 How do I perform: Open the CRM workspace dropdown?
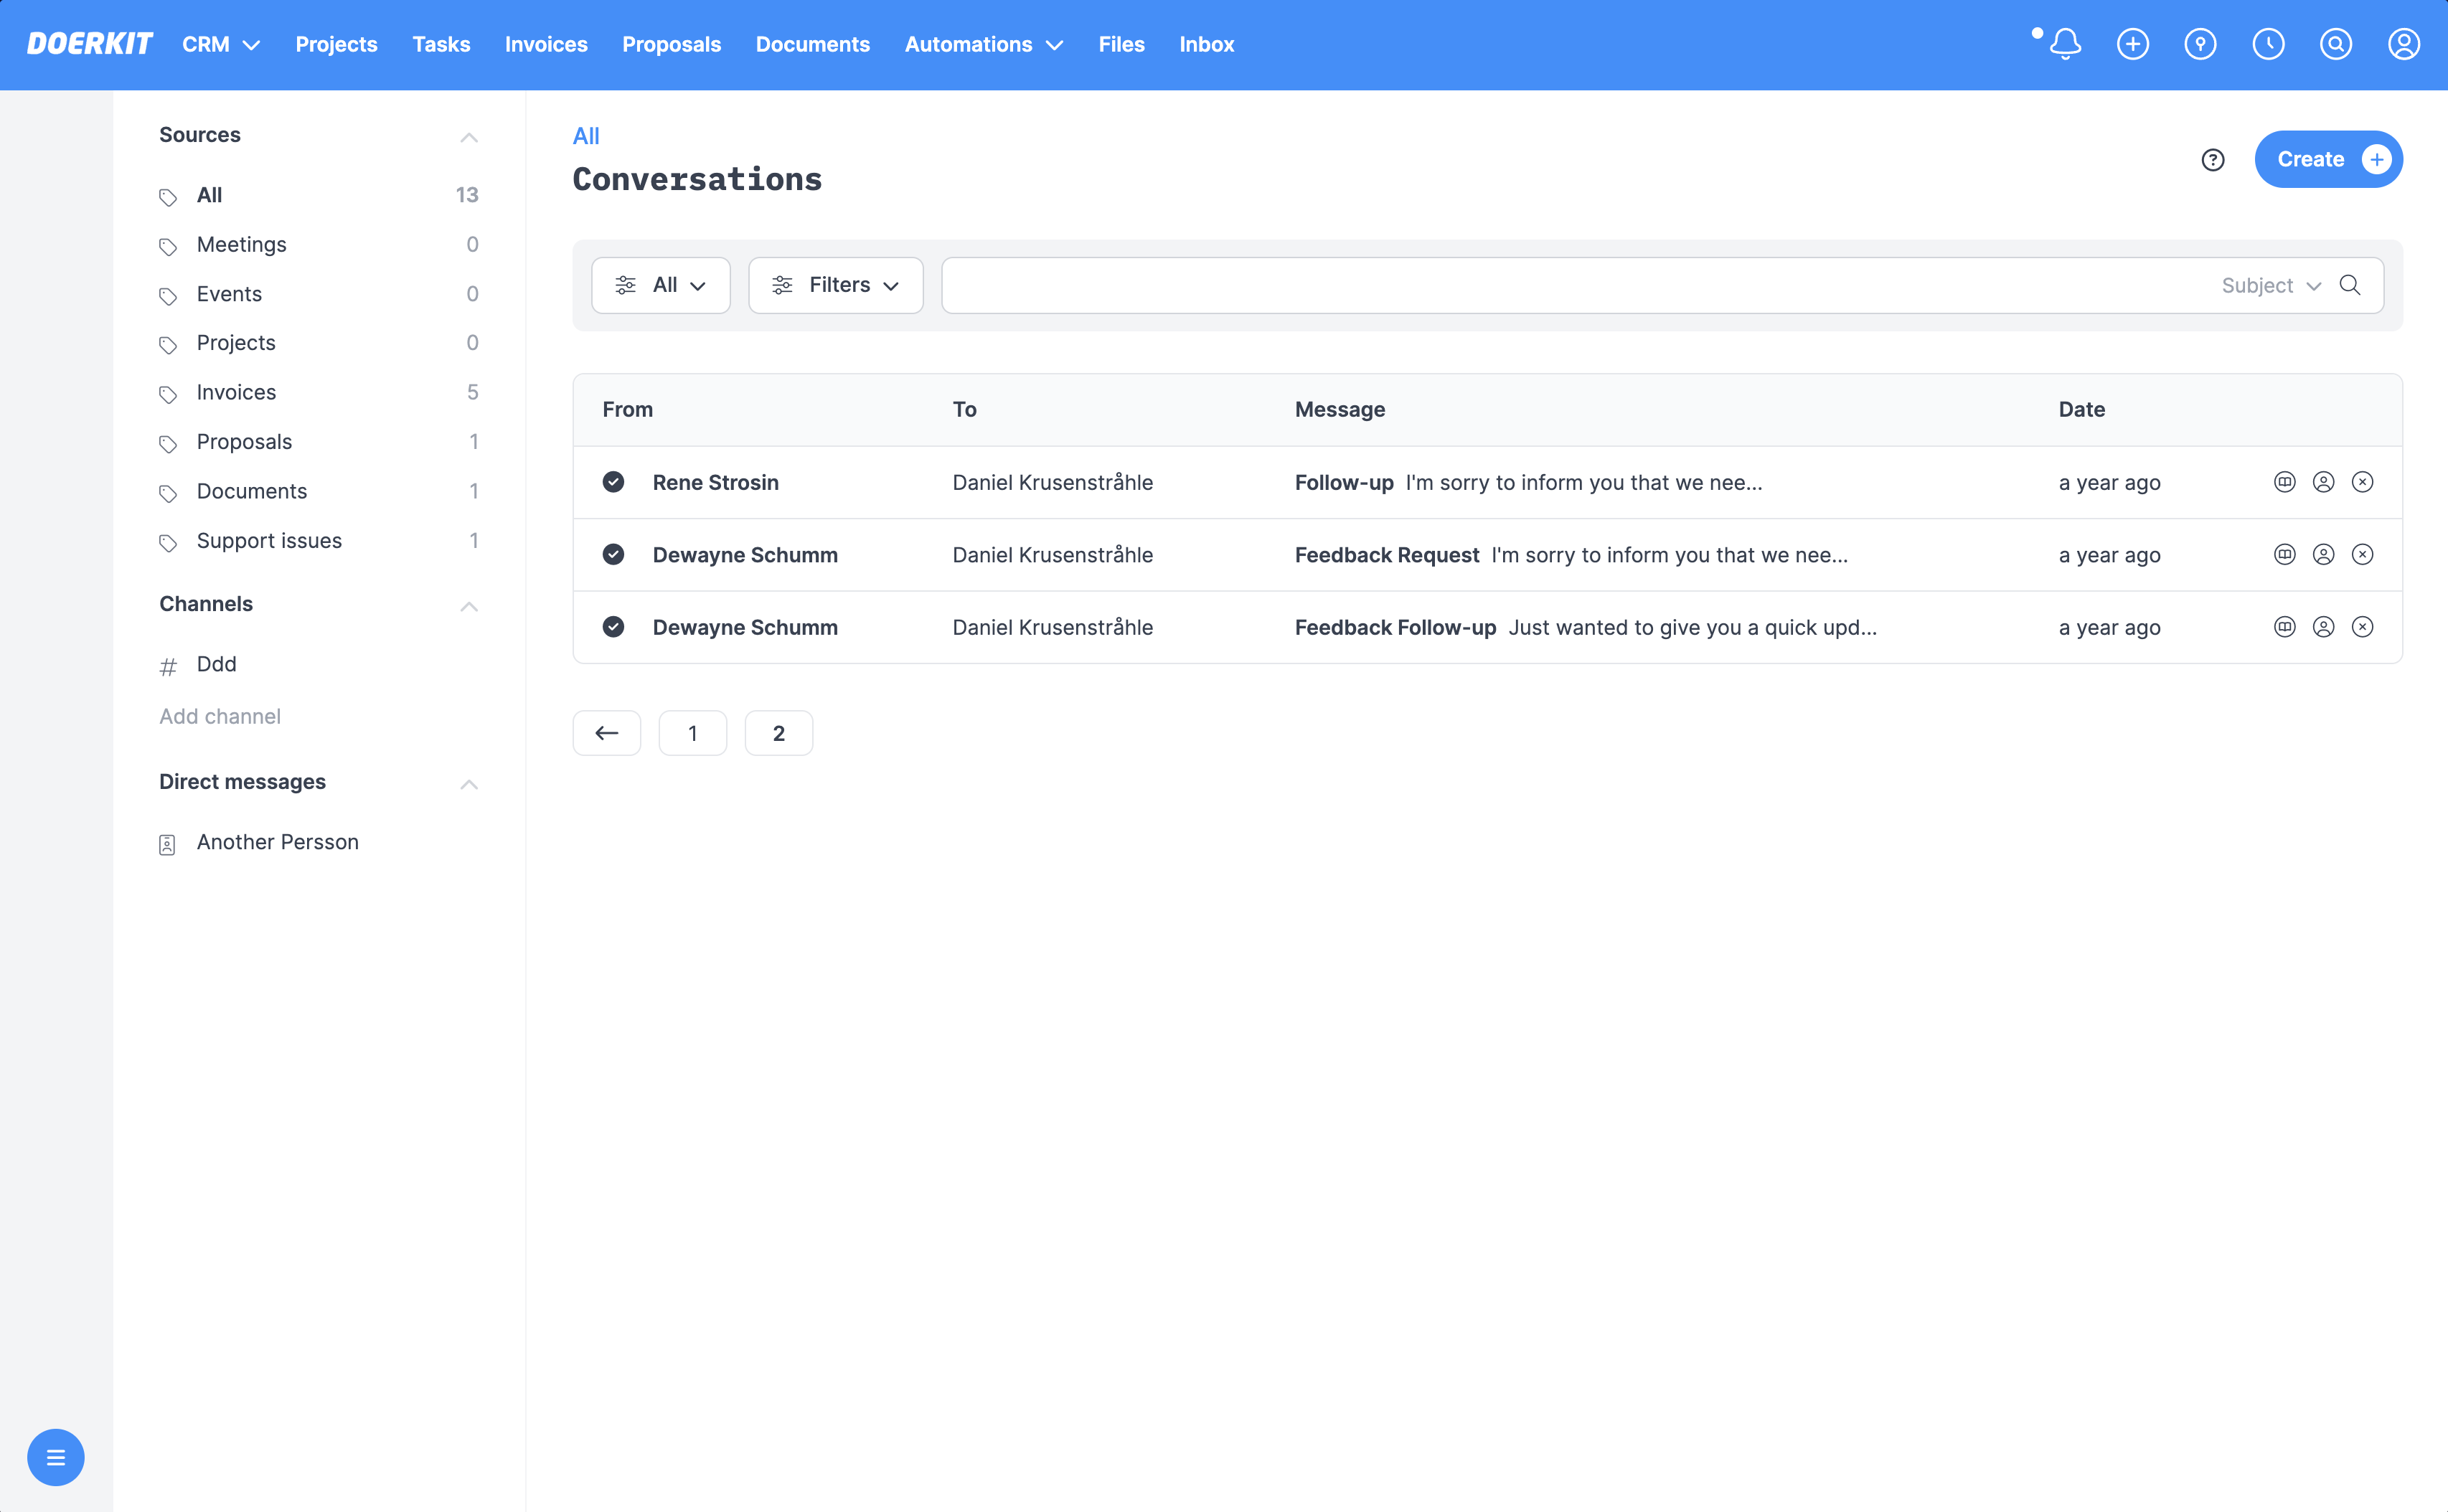221,44
